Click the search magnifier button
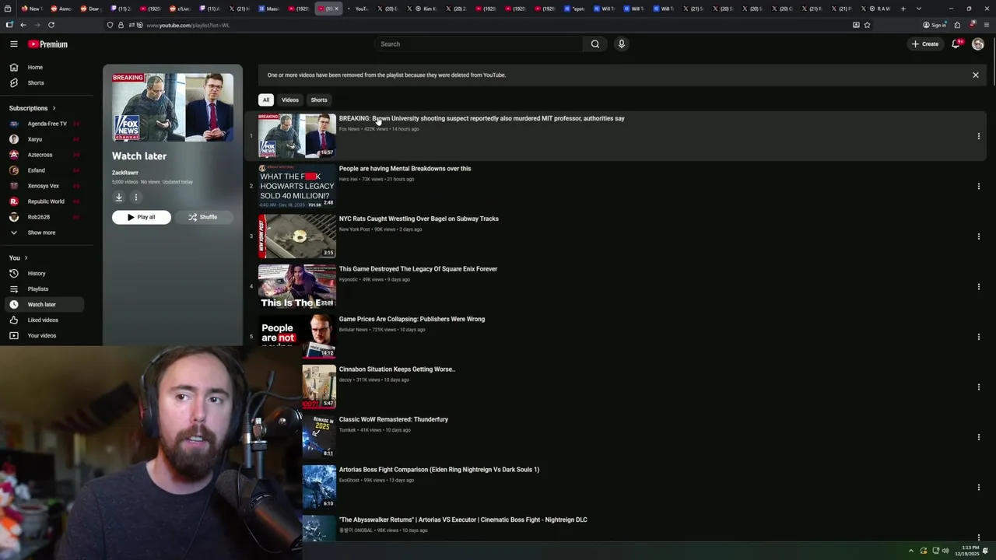The width and height of the screenshot is (996, 560). coord(595,44)
